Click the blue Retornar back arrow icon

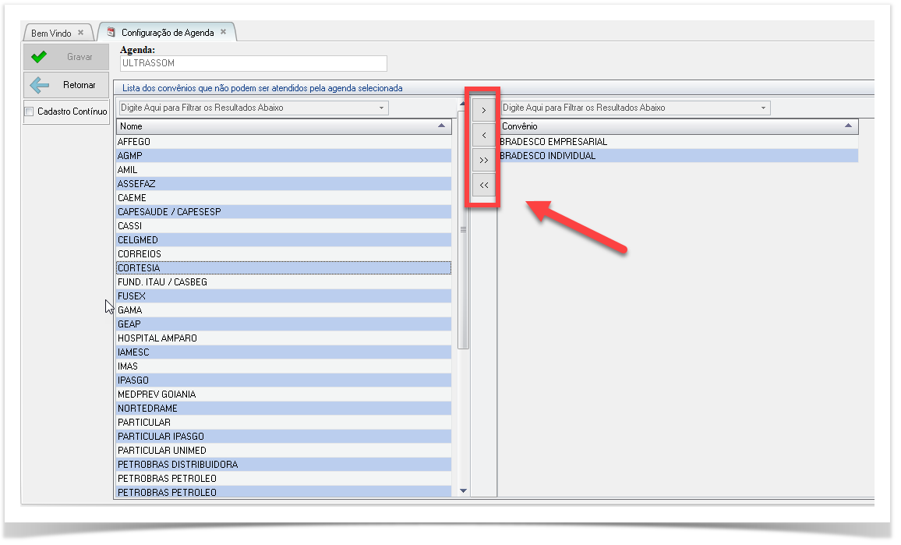click(39, 85)
